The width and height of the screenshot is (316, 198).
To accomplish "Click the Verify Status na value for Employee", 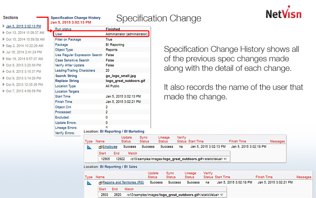I will pyautogui.click(x=181, y=147).
